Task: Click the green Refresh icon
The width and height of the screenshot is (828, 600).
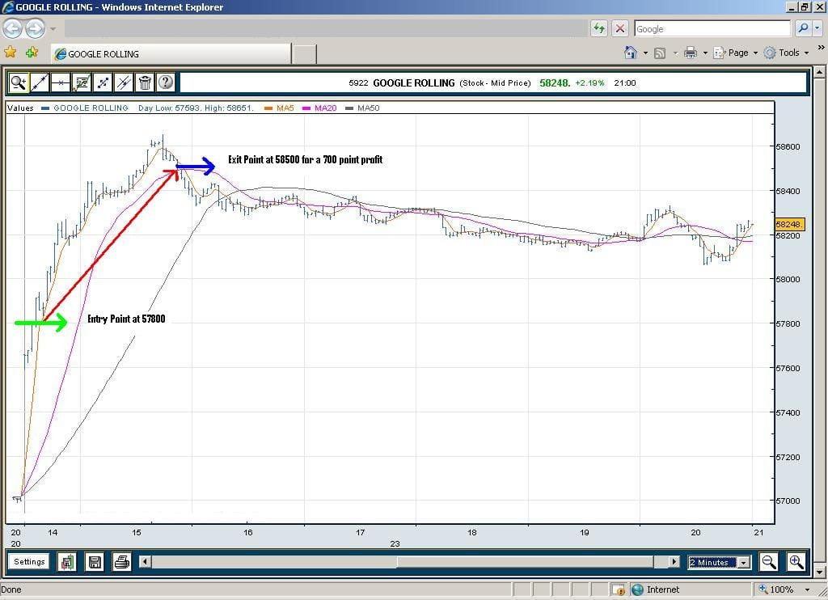Action: 599,28
